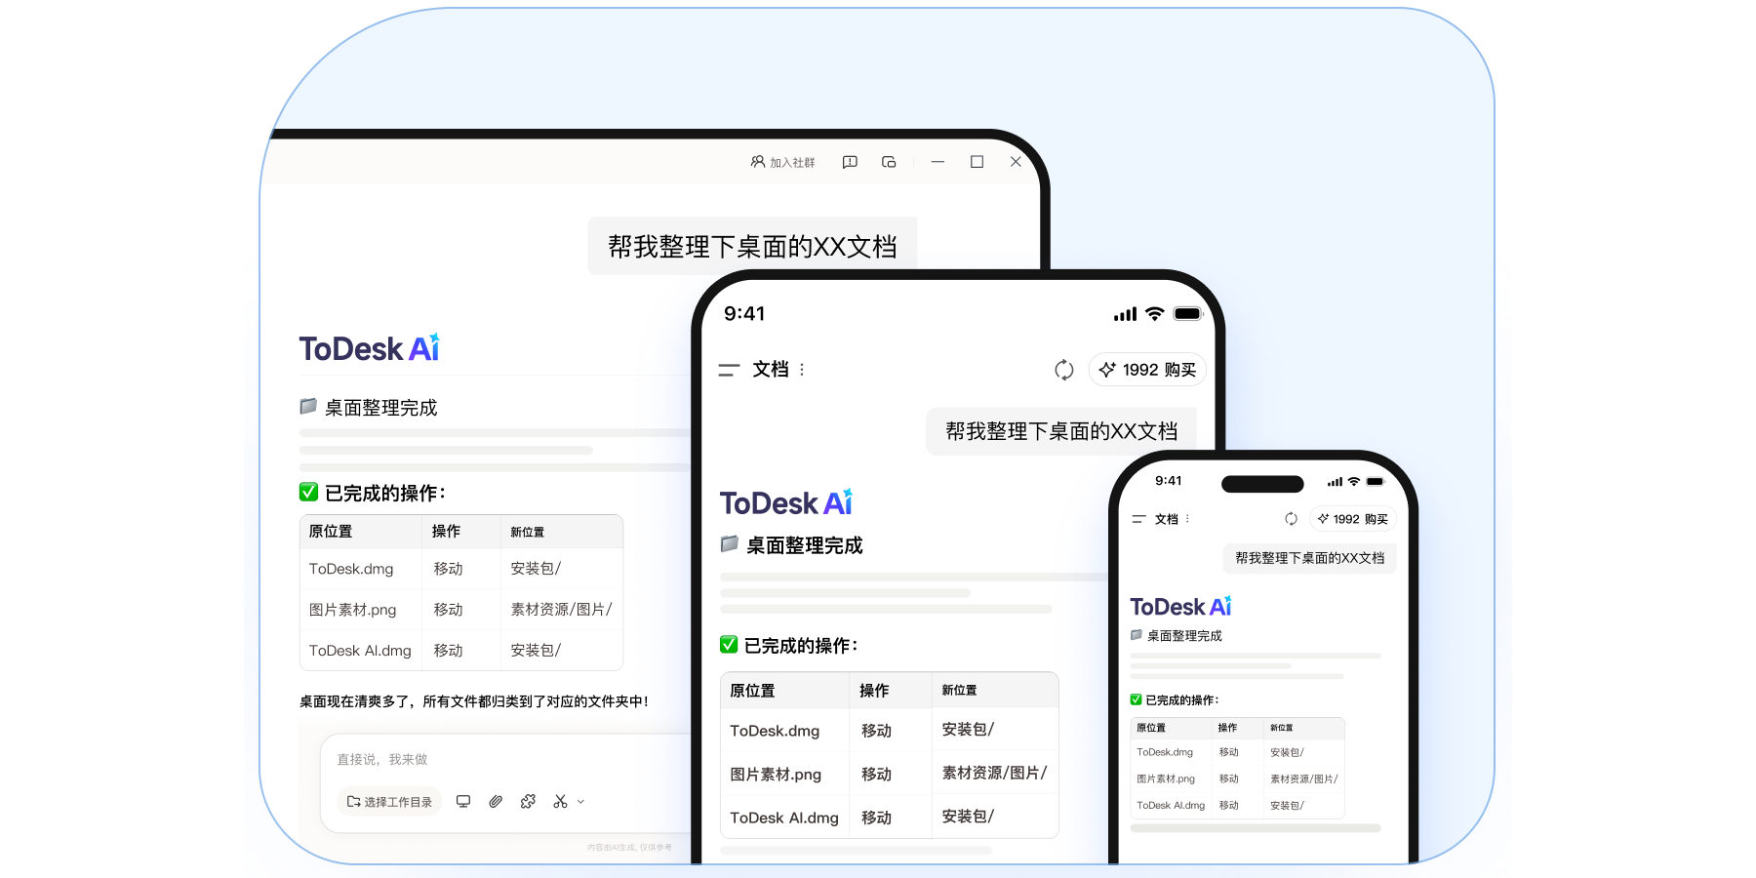Select the ToDesk AI.dmg cell in desktop table
Image resolution: width=1756 pixels, height=878 pixels.
pos(360,651)
